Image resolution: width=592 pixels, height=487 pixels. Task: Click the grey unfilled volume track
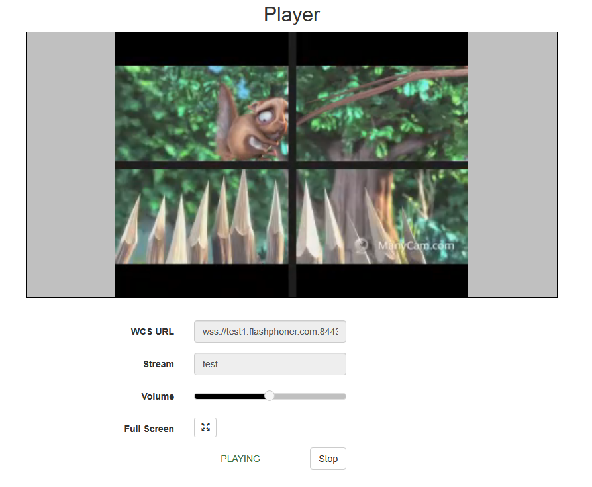pyautogui.click(x=309, y=396)
